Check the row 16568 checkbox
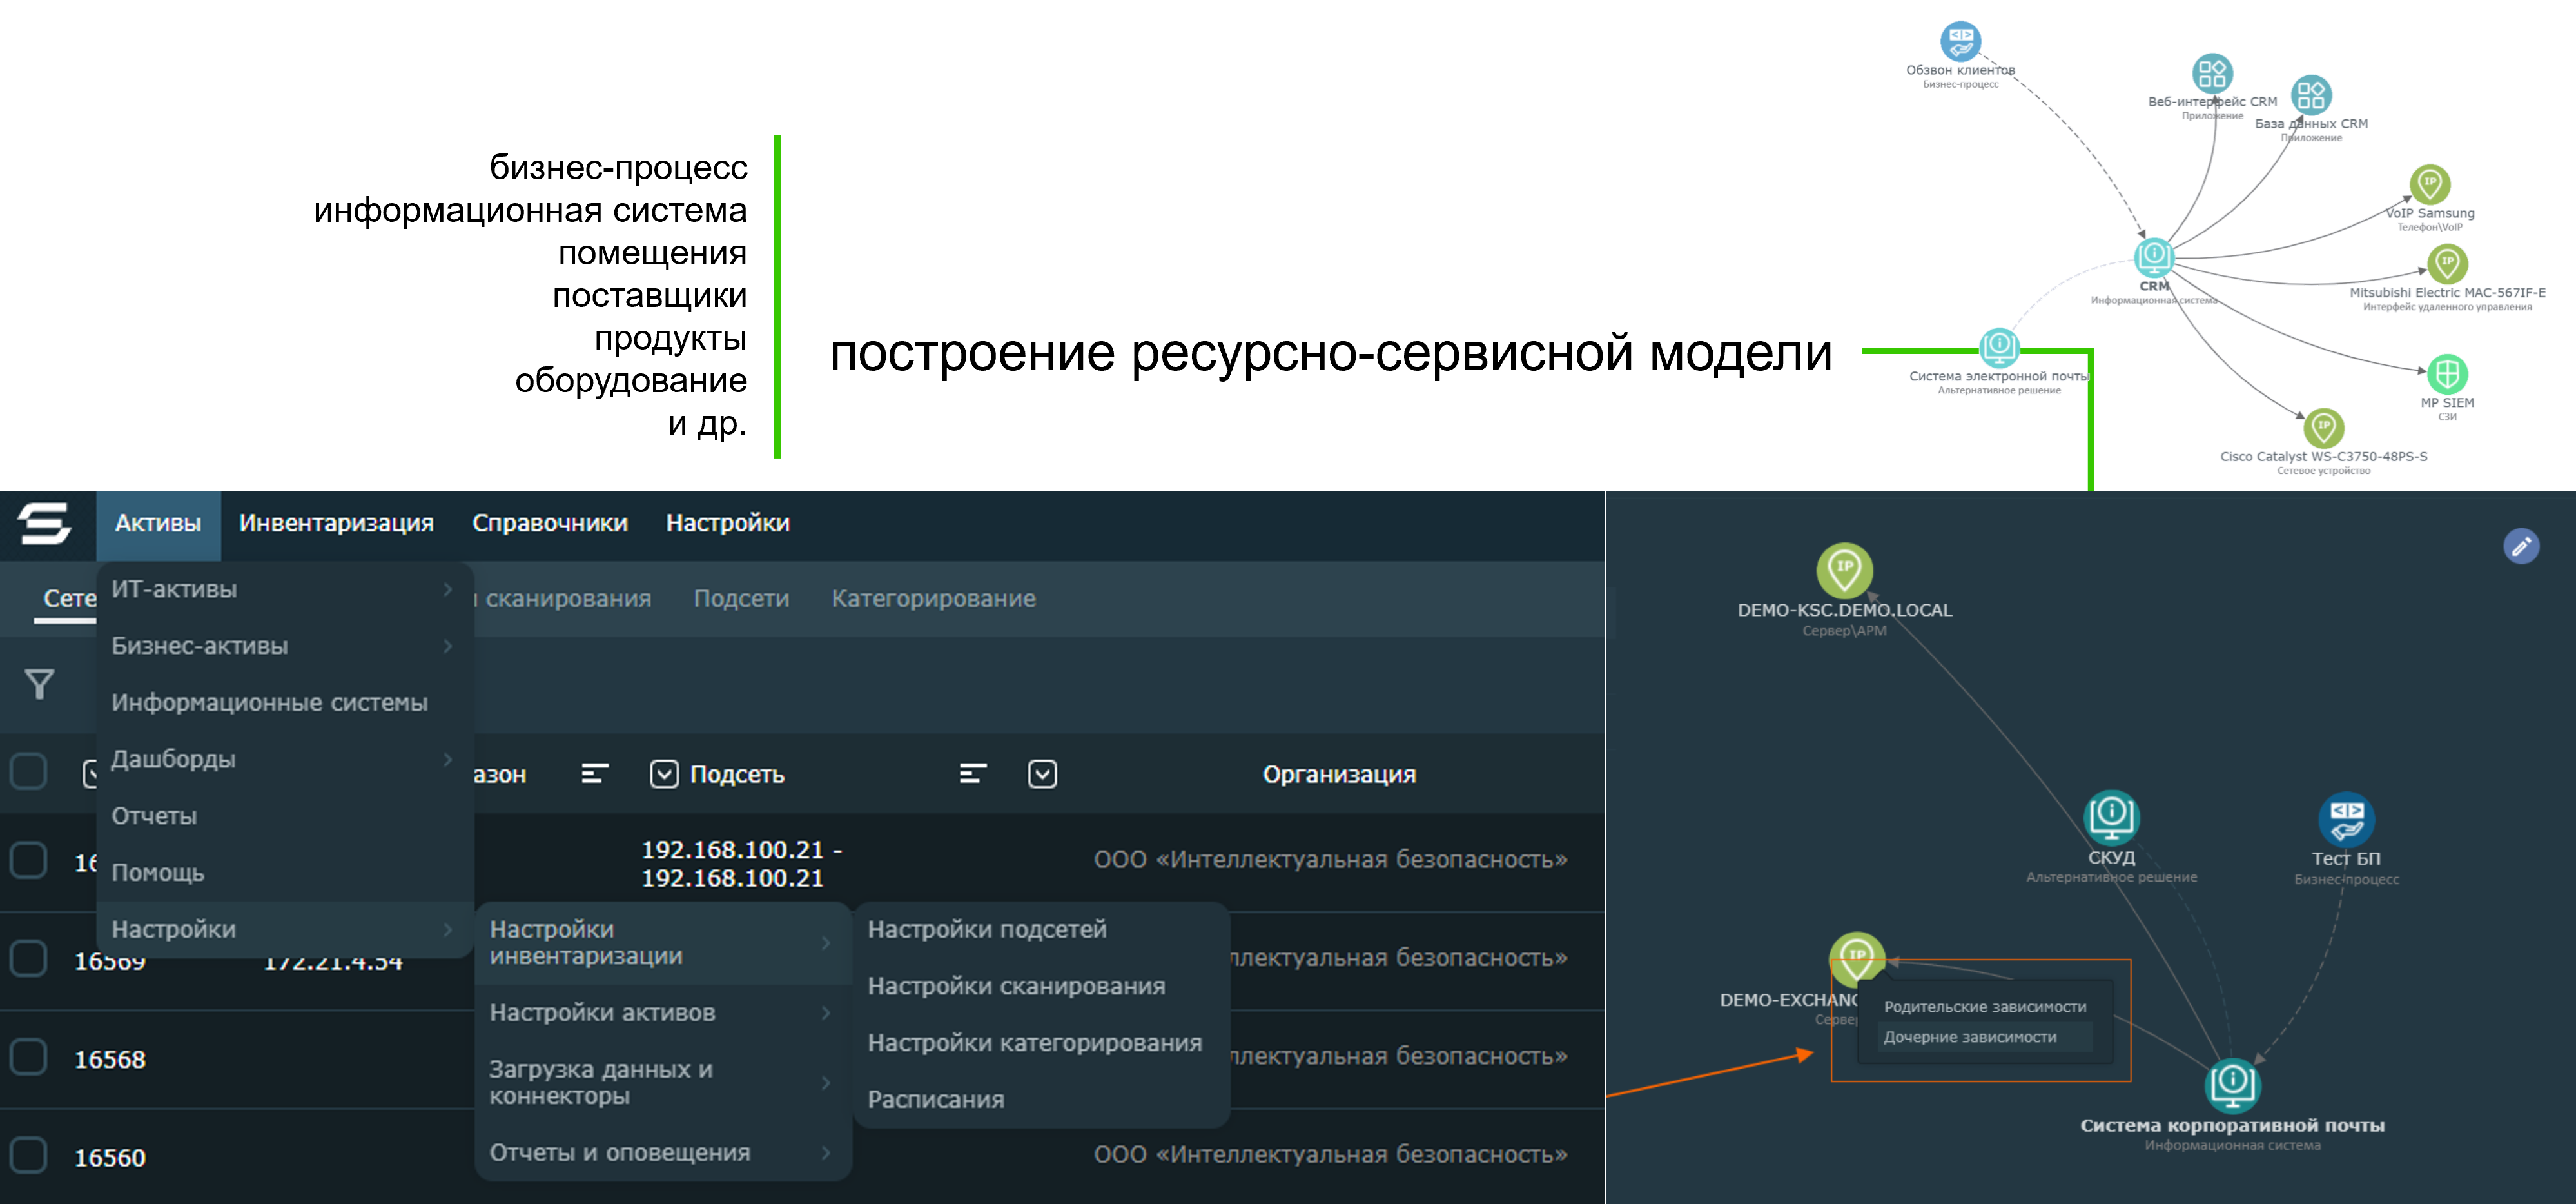Image resolution: width=2576 pixels, height=1204 pixels. [x=28, y=1057]
